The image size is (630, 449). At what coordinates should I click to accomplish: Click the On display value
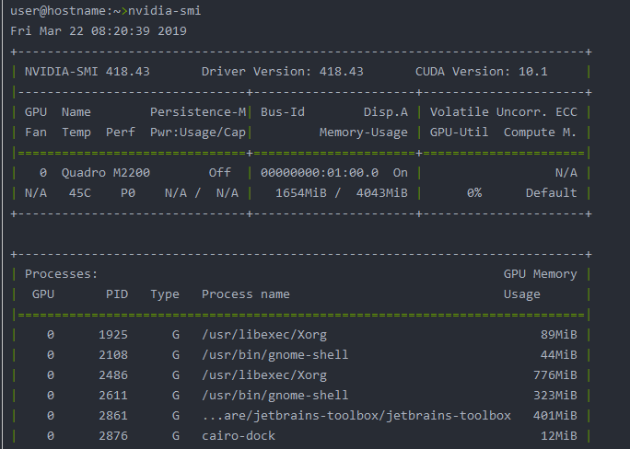(400, 173)
